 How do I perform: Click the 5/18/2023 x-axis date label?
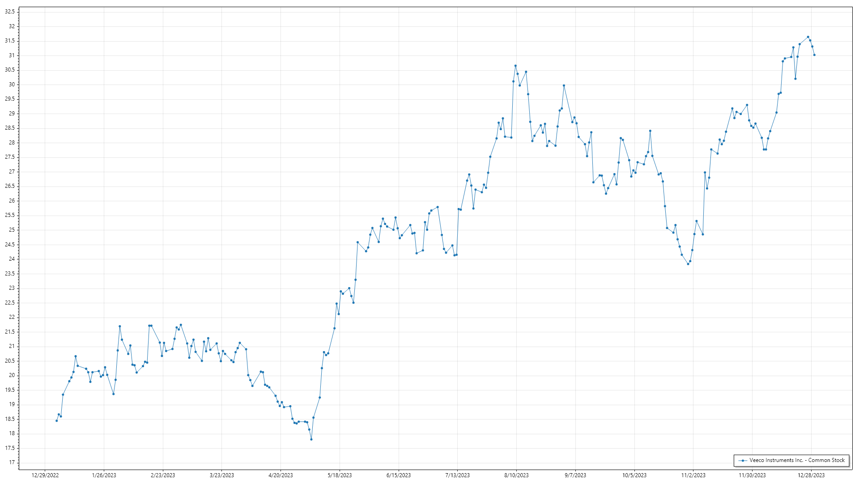coord(340,475)
